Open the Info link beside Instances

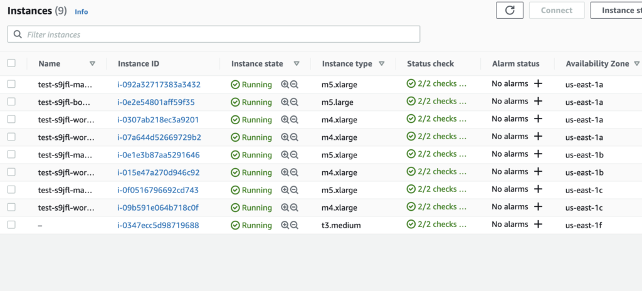(x=81, y=12)
